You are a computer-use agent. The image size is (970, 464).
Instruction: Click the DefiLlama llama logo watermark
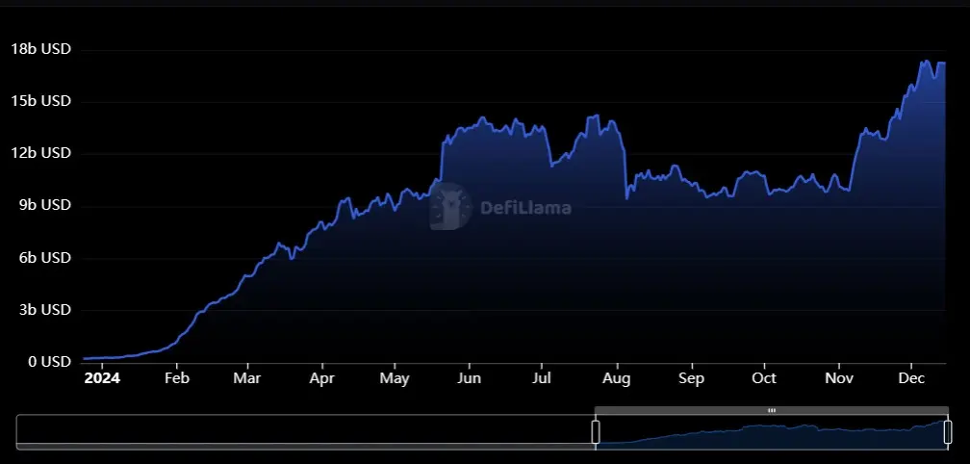point(450,207)
